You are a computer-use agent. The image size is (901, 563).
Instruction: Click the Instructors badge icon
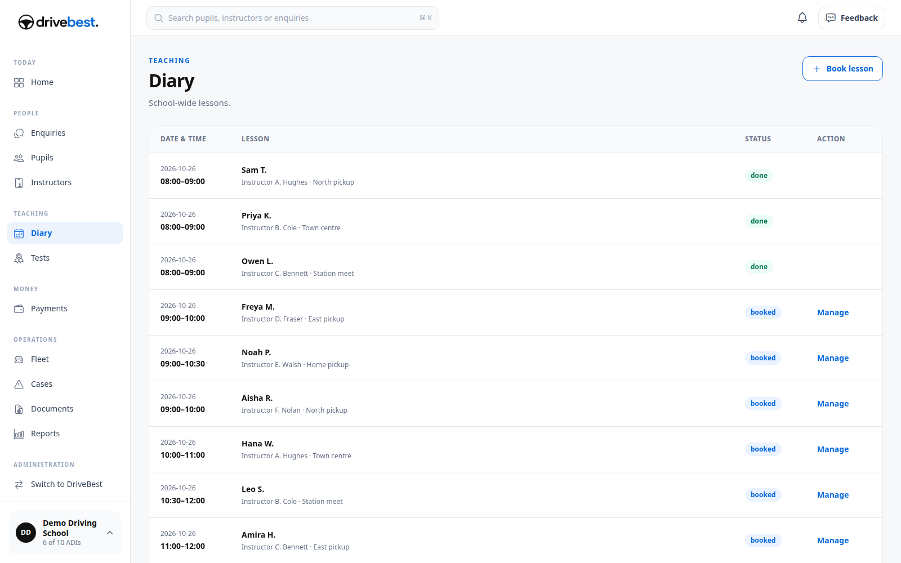pyautogui.click(x=19, y=182)
